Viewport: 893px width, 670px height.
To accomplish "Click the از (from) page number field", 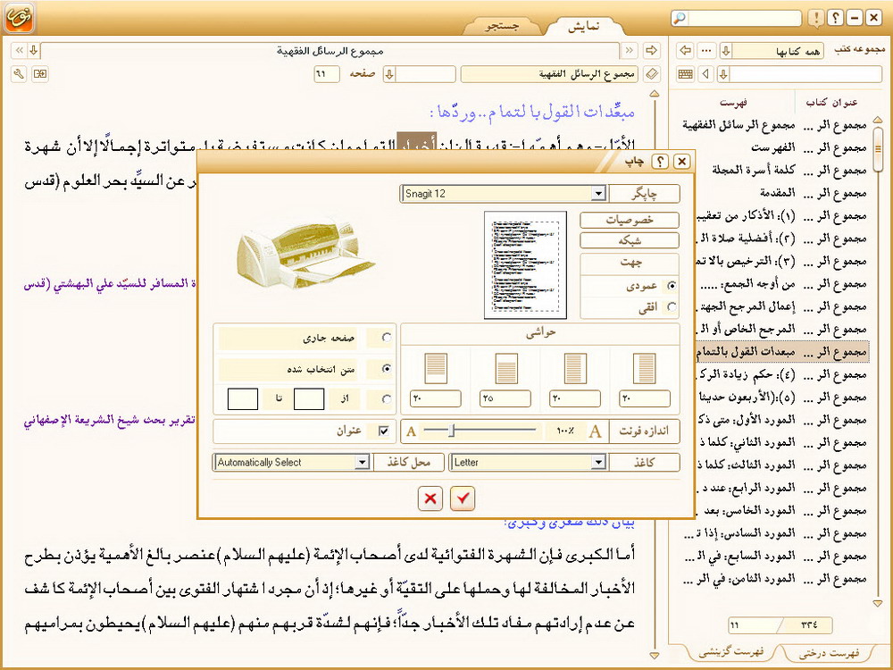I will point(309,398).
